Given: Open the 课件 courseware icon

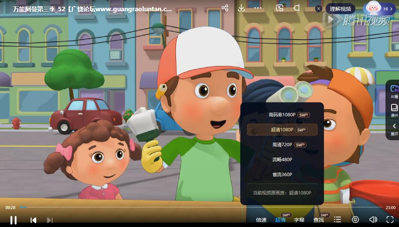Looking at the screenshot, I should point(394,110).
